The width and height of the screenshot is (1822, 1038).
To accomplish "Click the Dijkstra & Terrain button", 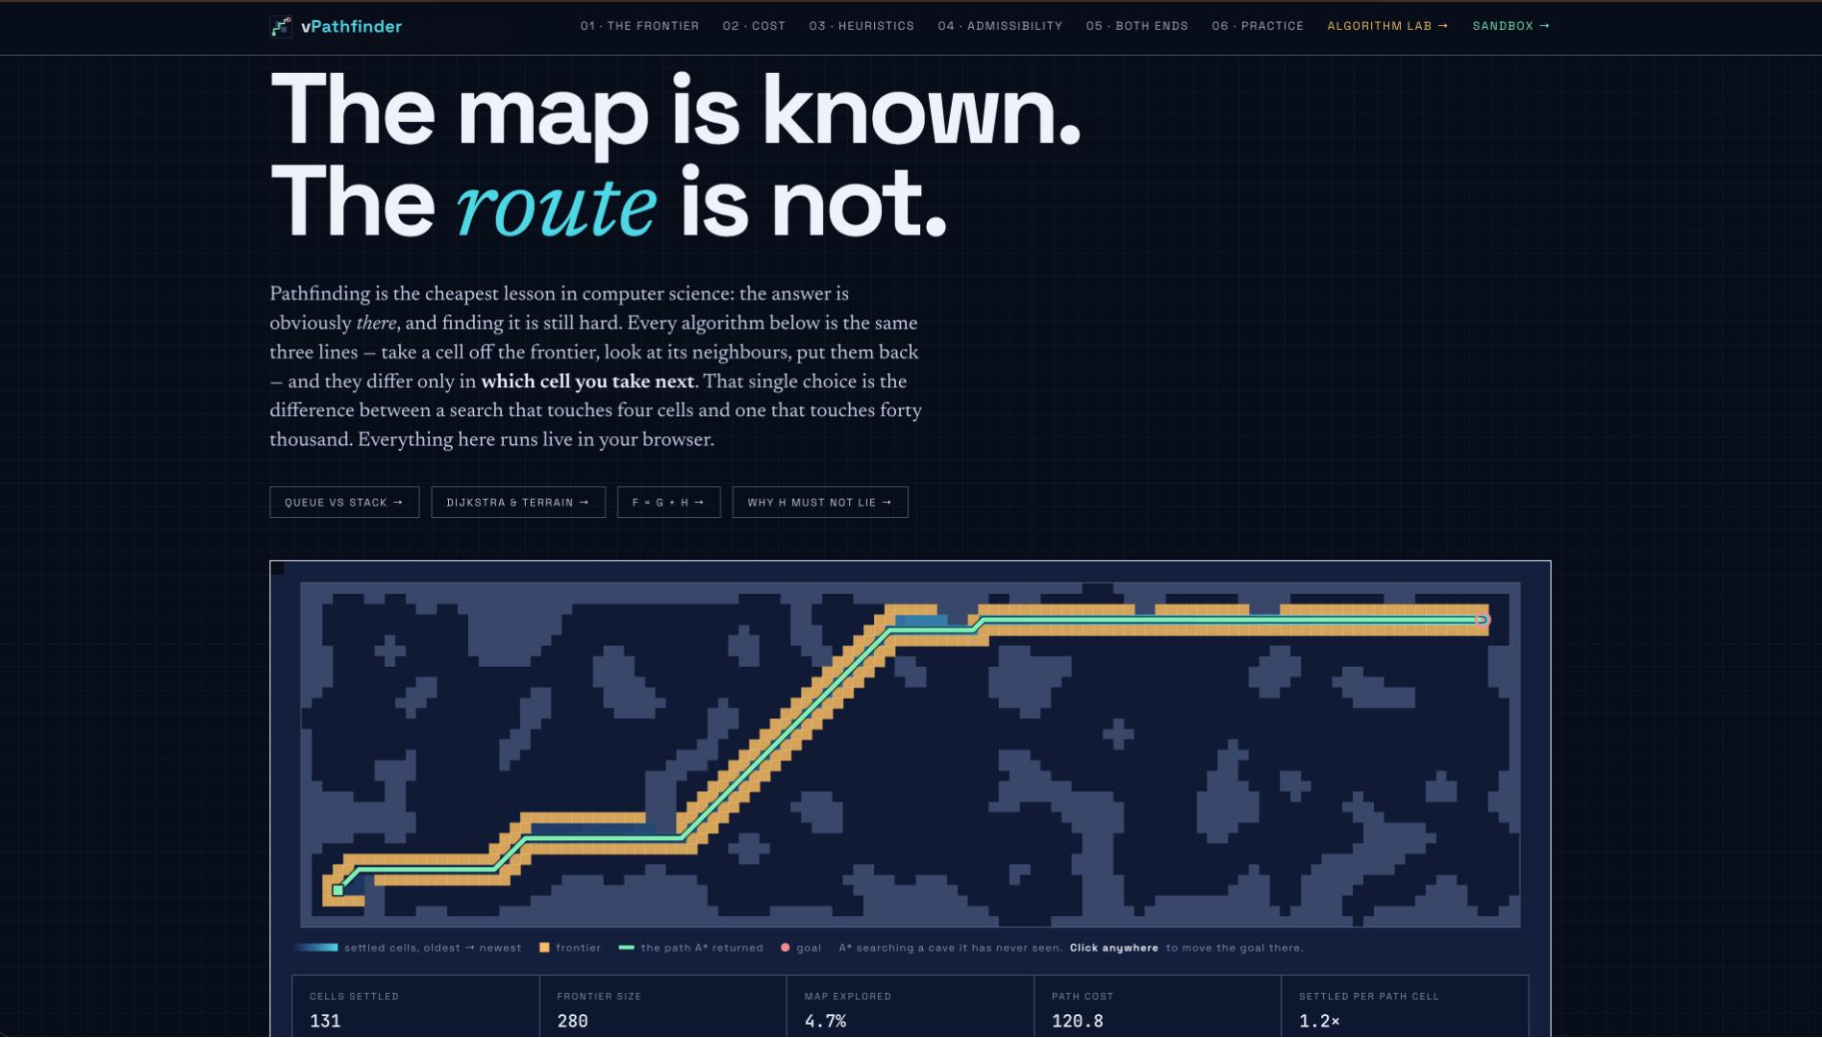I will point(518,503).
